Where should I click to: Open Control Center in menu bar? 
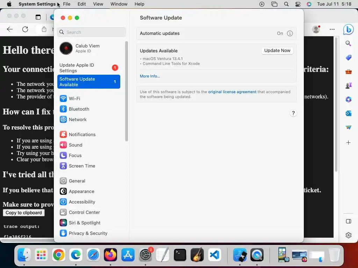click(298, 4)
